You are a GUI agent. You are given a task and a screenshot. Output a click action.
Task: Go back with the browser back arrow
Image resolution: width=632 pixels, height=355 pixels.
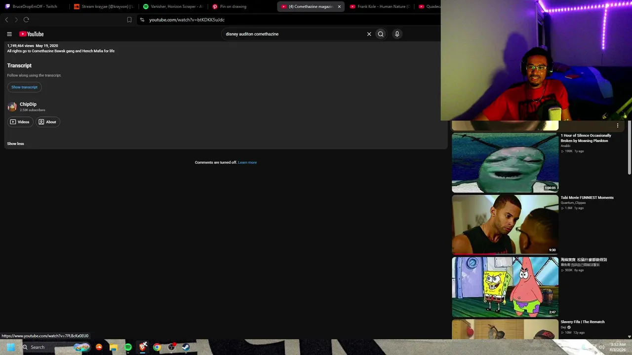6,20
